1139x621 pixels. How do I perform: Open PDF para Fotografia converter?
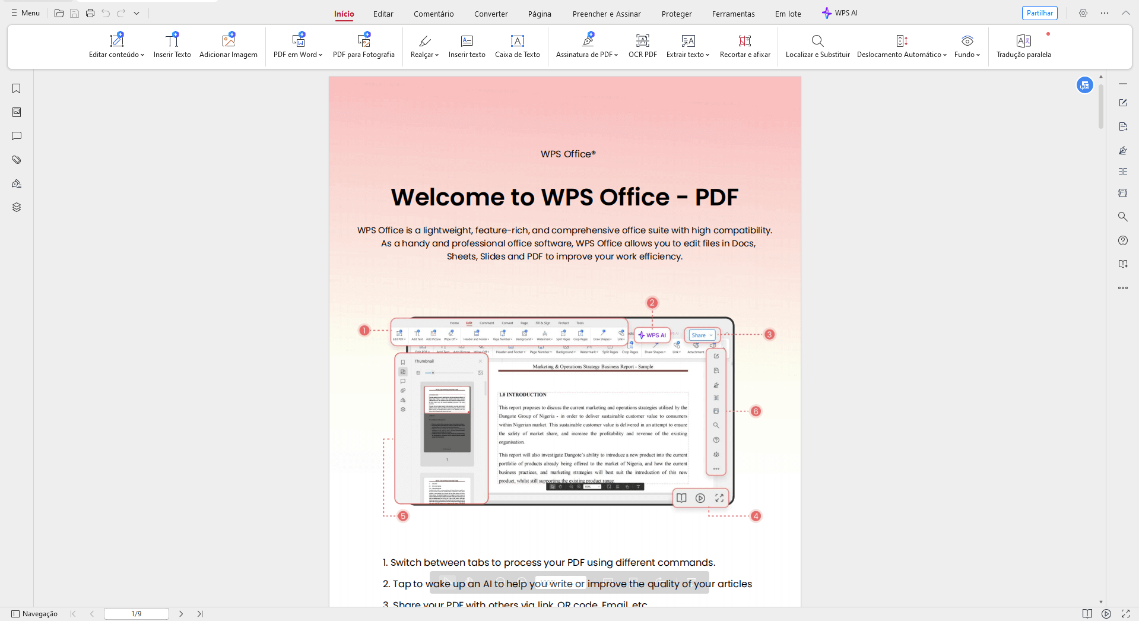(x=364, y=46)
